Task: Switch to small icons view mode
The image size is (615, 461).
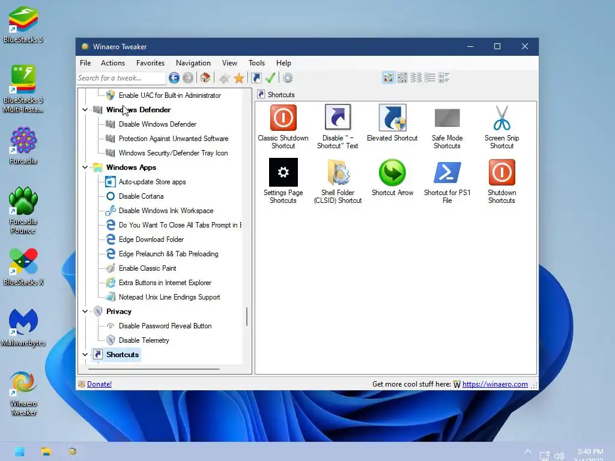Action: pyautogui.click(x=402, y=77)
